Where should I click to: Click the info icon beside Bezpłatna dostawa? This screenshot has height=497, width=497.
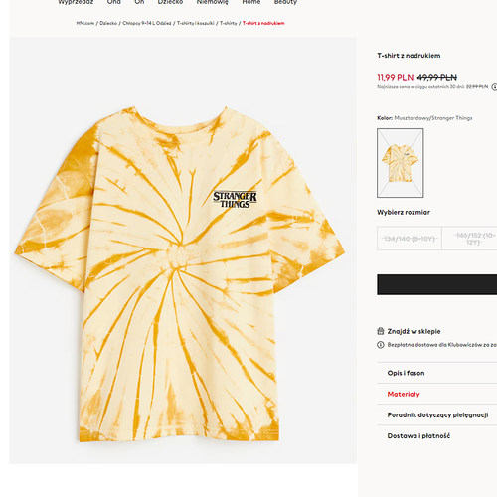pos(381,345)
